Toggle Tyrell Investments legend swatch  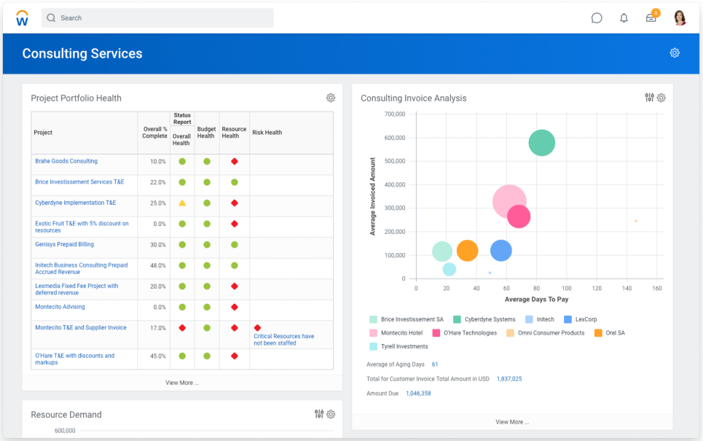[373, 346]
